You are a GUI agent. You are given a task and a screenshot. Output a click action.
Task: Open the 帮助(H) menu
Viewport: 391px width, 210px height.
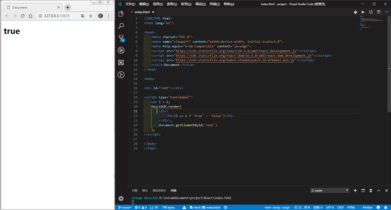(x=229, y=4)
